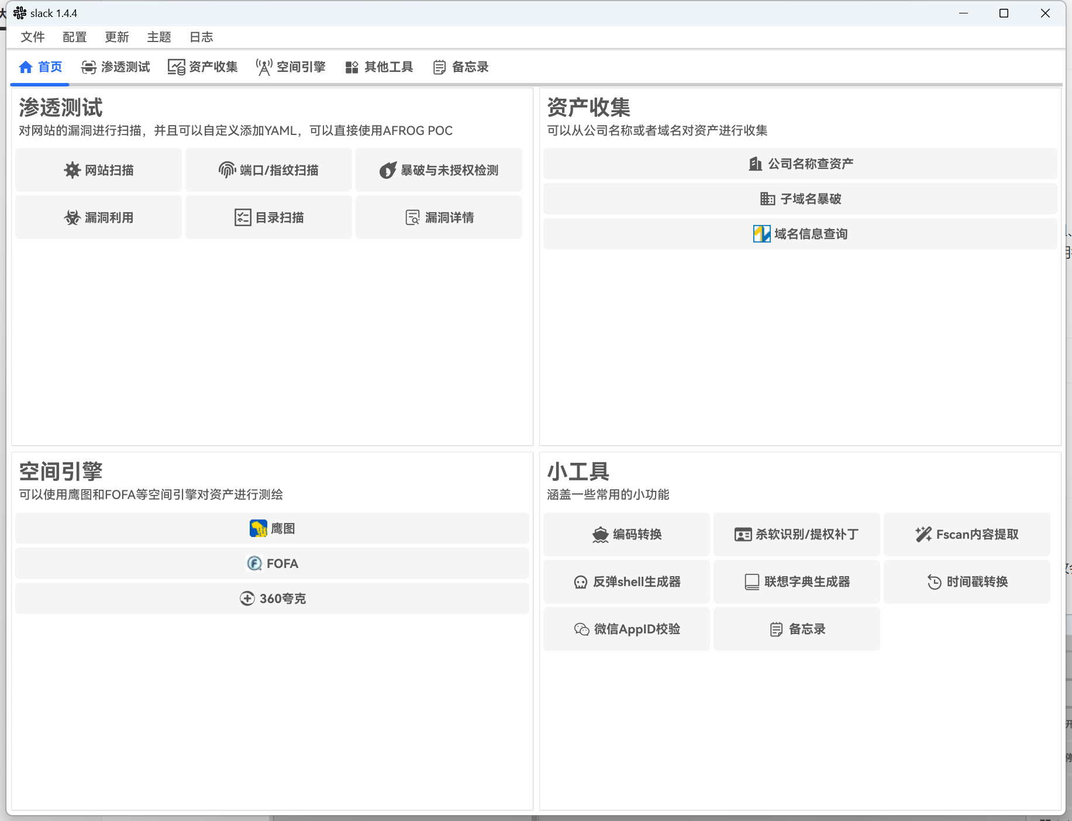Image resolution: width=1072 pixels, height=821 pixels.
Task: Click the 其他工具 tab icon
Action: tap(352, 67)
